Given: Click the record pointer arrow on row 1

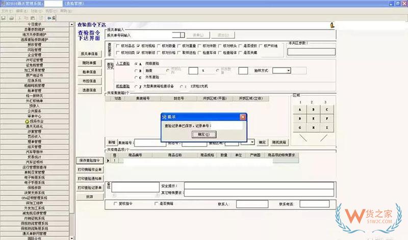Looking at the screenshot, I should (x=108, y=161).
